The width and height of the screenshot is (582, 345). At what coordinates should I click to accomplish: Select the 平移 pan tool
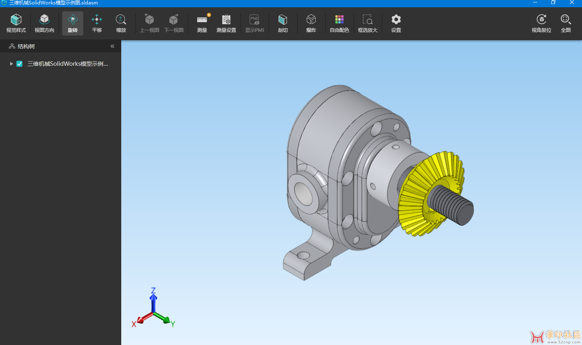(97, 23)
